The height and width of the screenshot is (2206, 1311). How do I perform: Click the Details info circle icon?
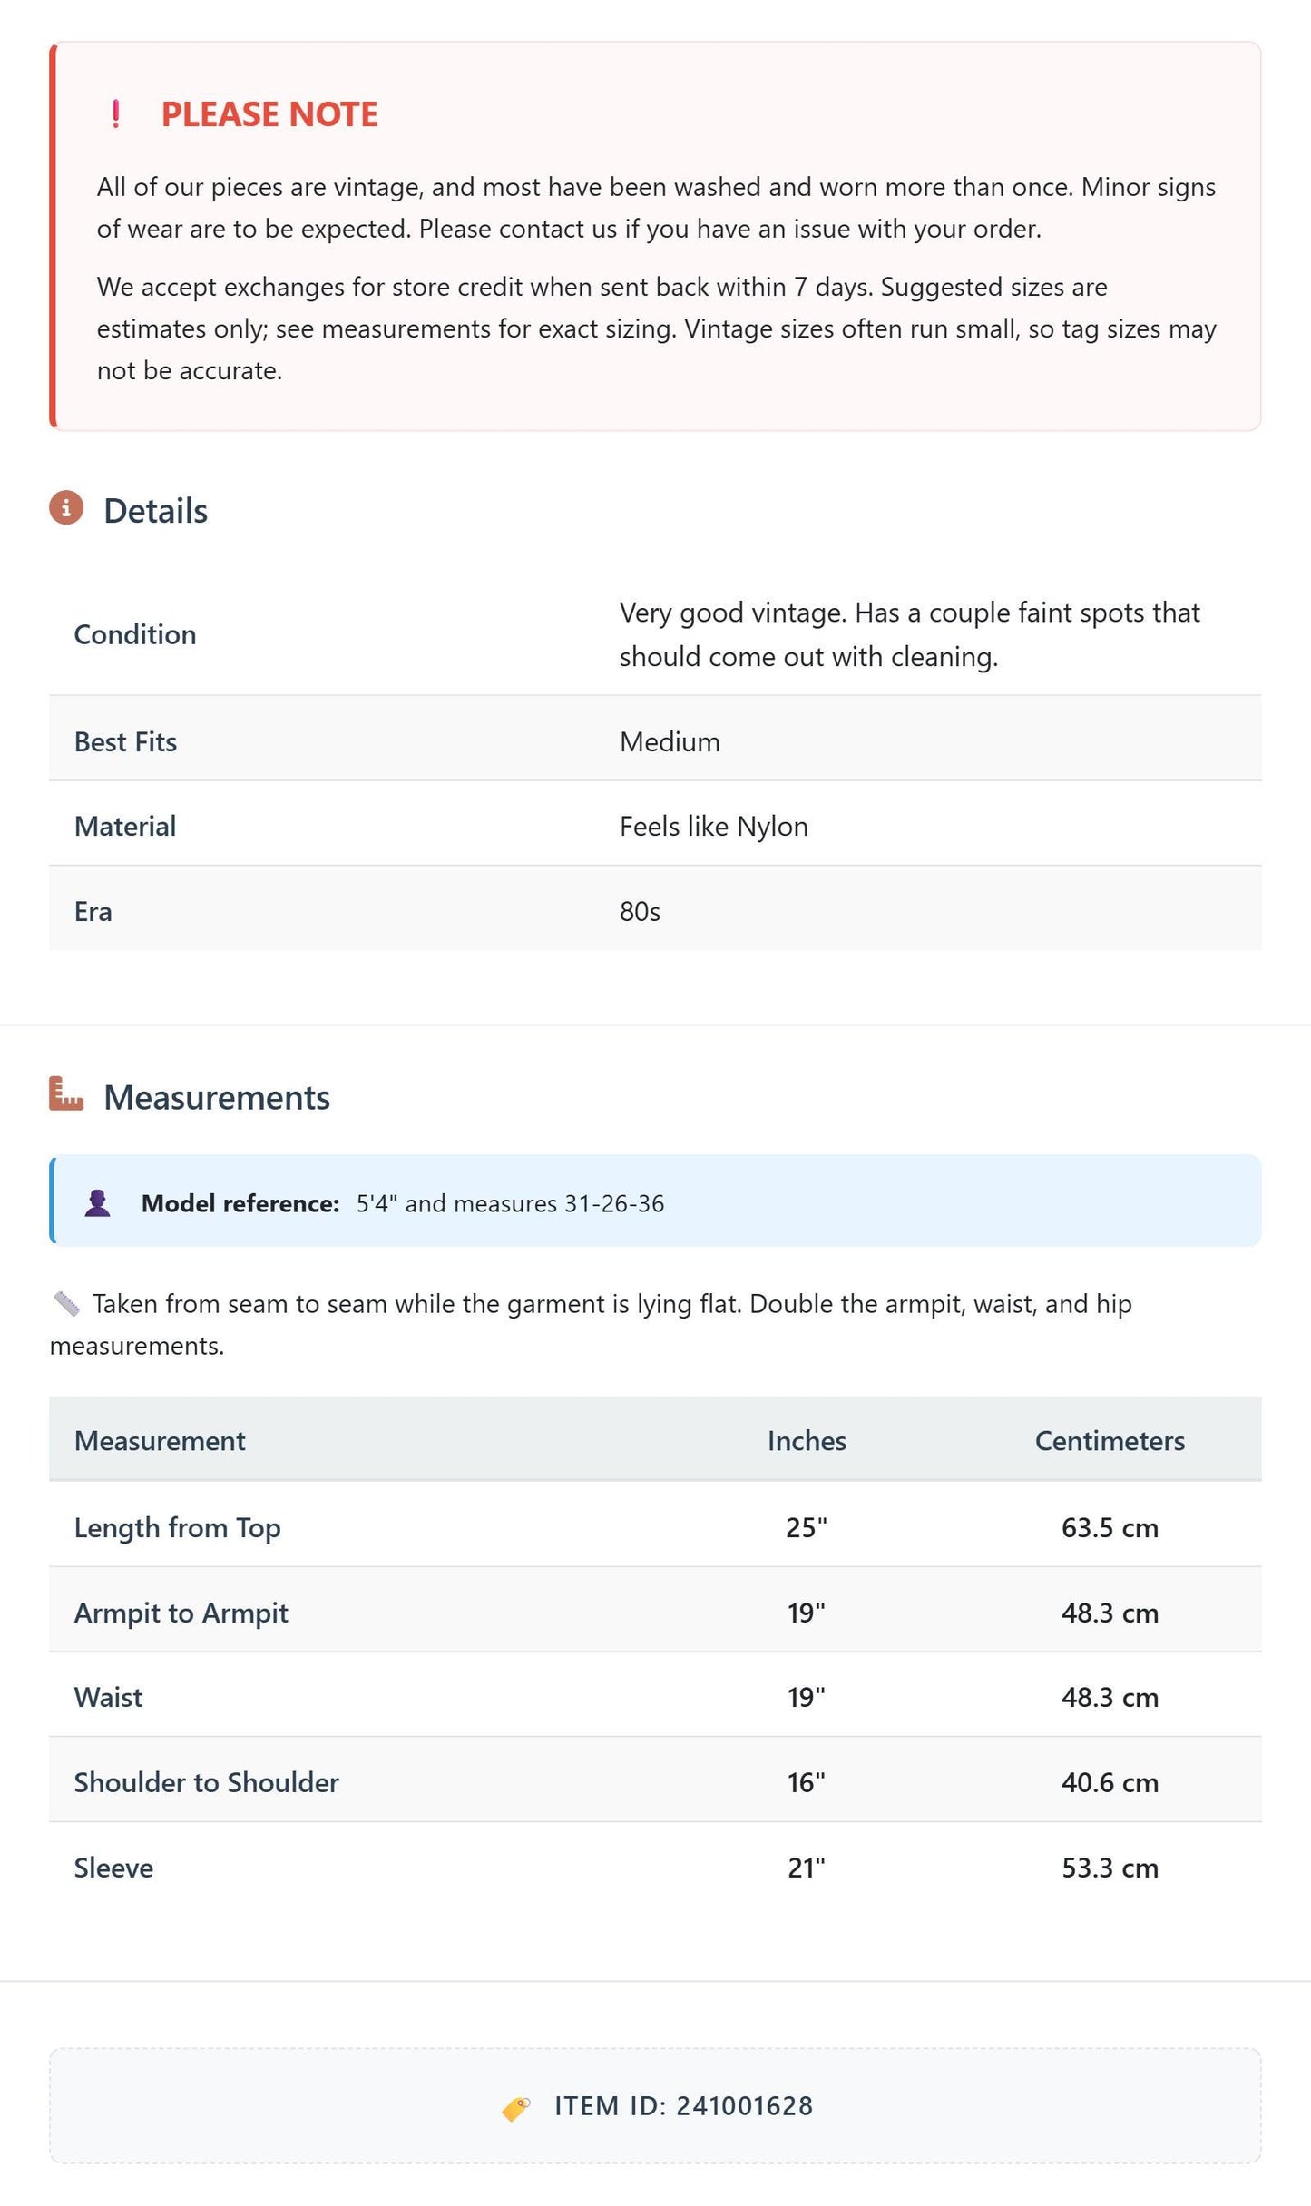(x=66, y=508)
